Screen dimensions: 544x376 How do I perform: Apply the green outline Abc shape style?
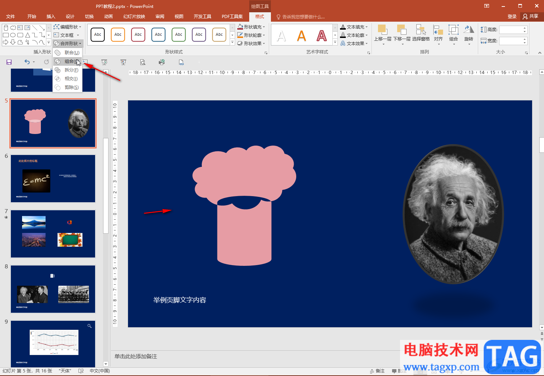[179, 35]
